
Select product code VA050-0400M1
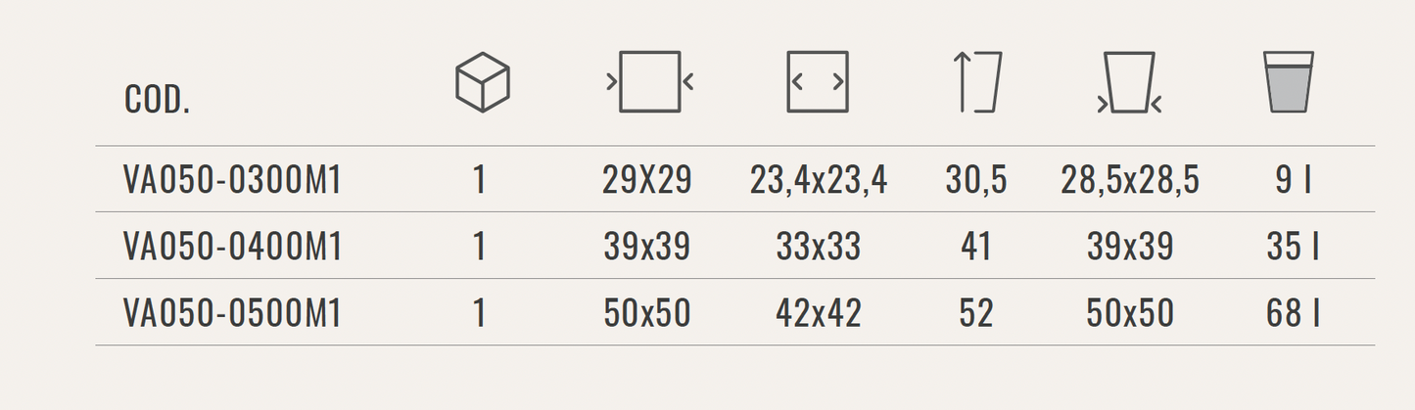click(x=233, y=247)
